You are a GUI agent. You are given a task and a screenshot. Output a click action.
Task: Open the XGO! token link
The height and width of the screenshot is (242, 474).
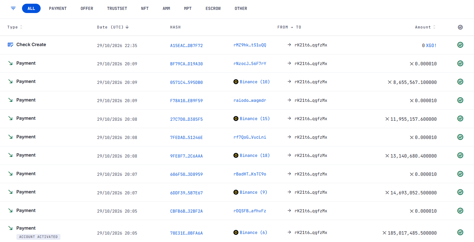pos(431,45)
